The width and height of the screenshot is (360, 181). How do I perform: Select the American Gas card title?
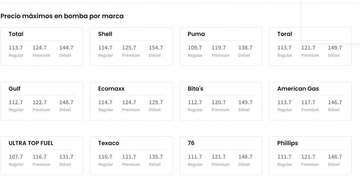(x=298, y=88)
